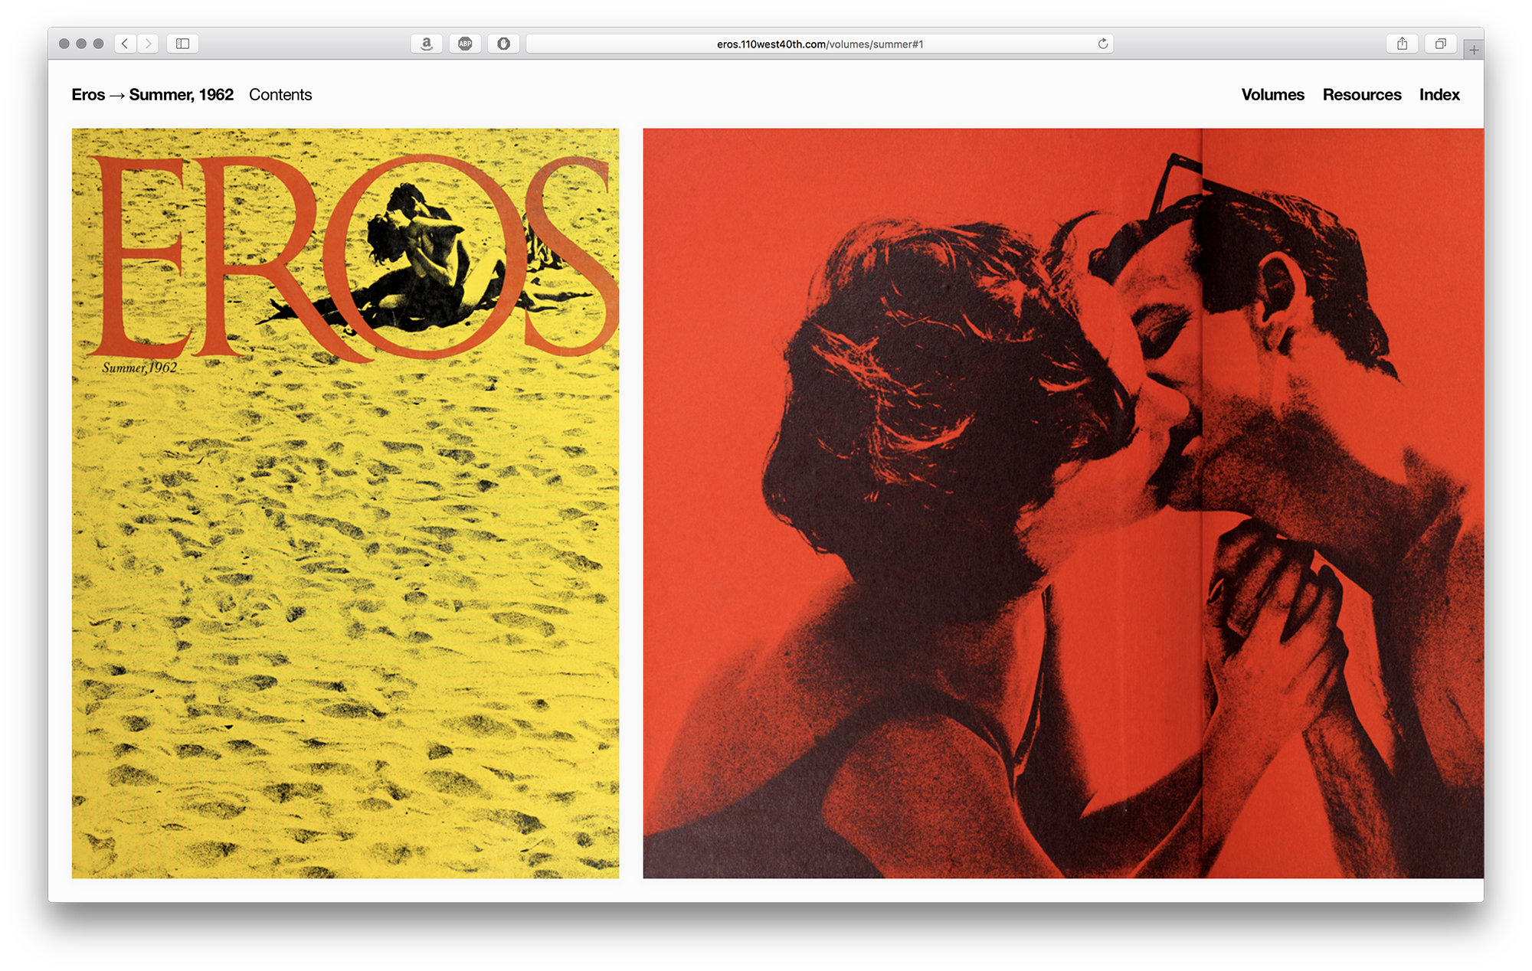Go forward to the next page

tap(149, 44)
